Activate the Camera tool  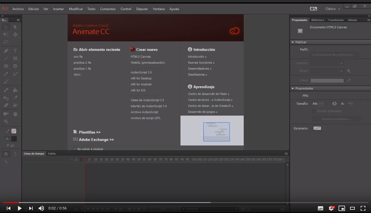coord(6,114)
